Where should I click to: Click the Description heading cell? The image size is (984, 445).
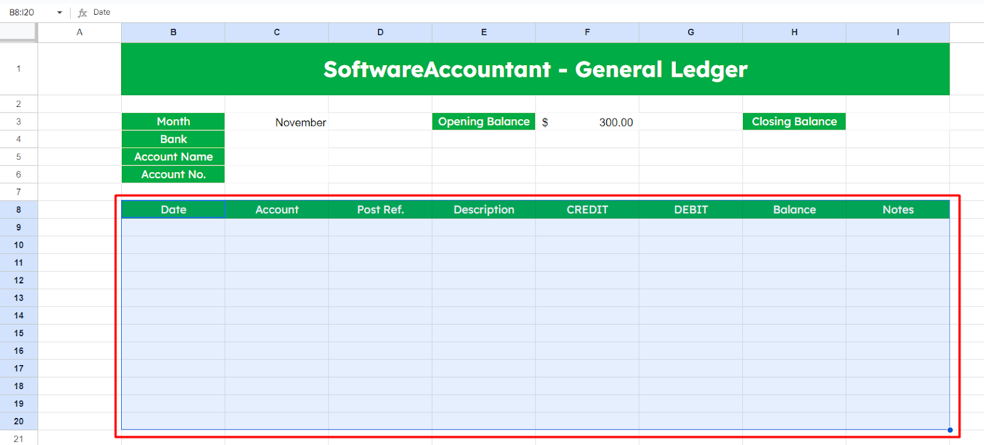coord(484,210)
